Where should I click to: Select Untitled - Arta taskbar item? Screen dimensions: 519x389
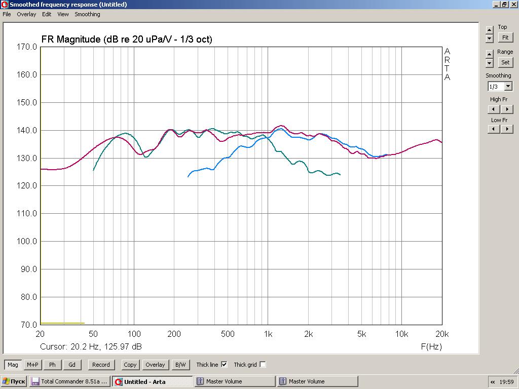[152, 381]
